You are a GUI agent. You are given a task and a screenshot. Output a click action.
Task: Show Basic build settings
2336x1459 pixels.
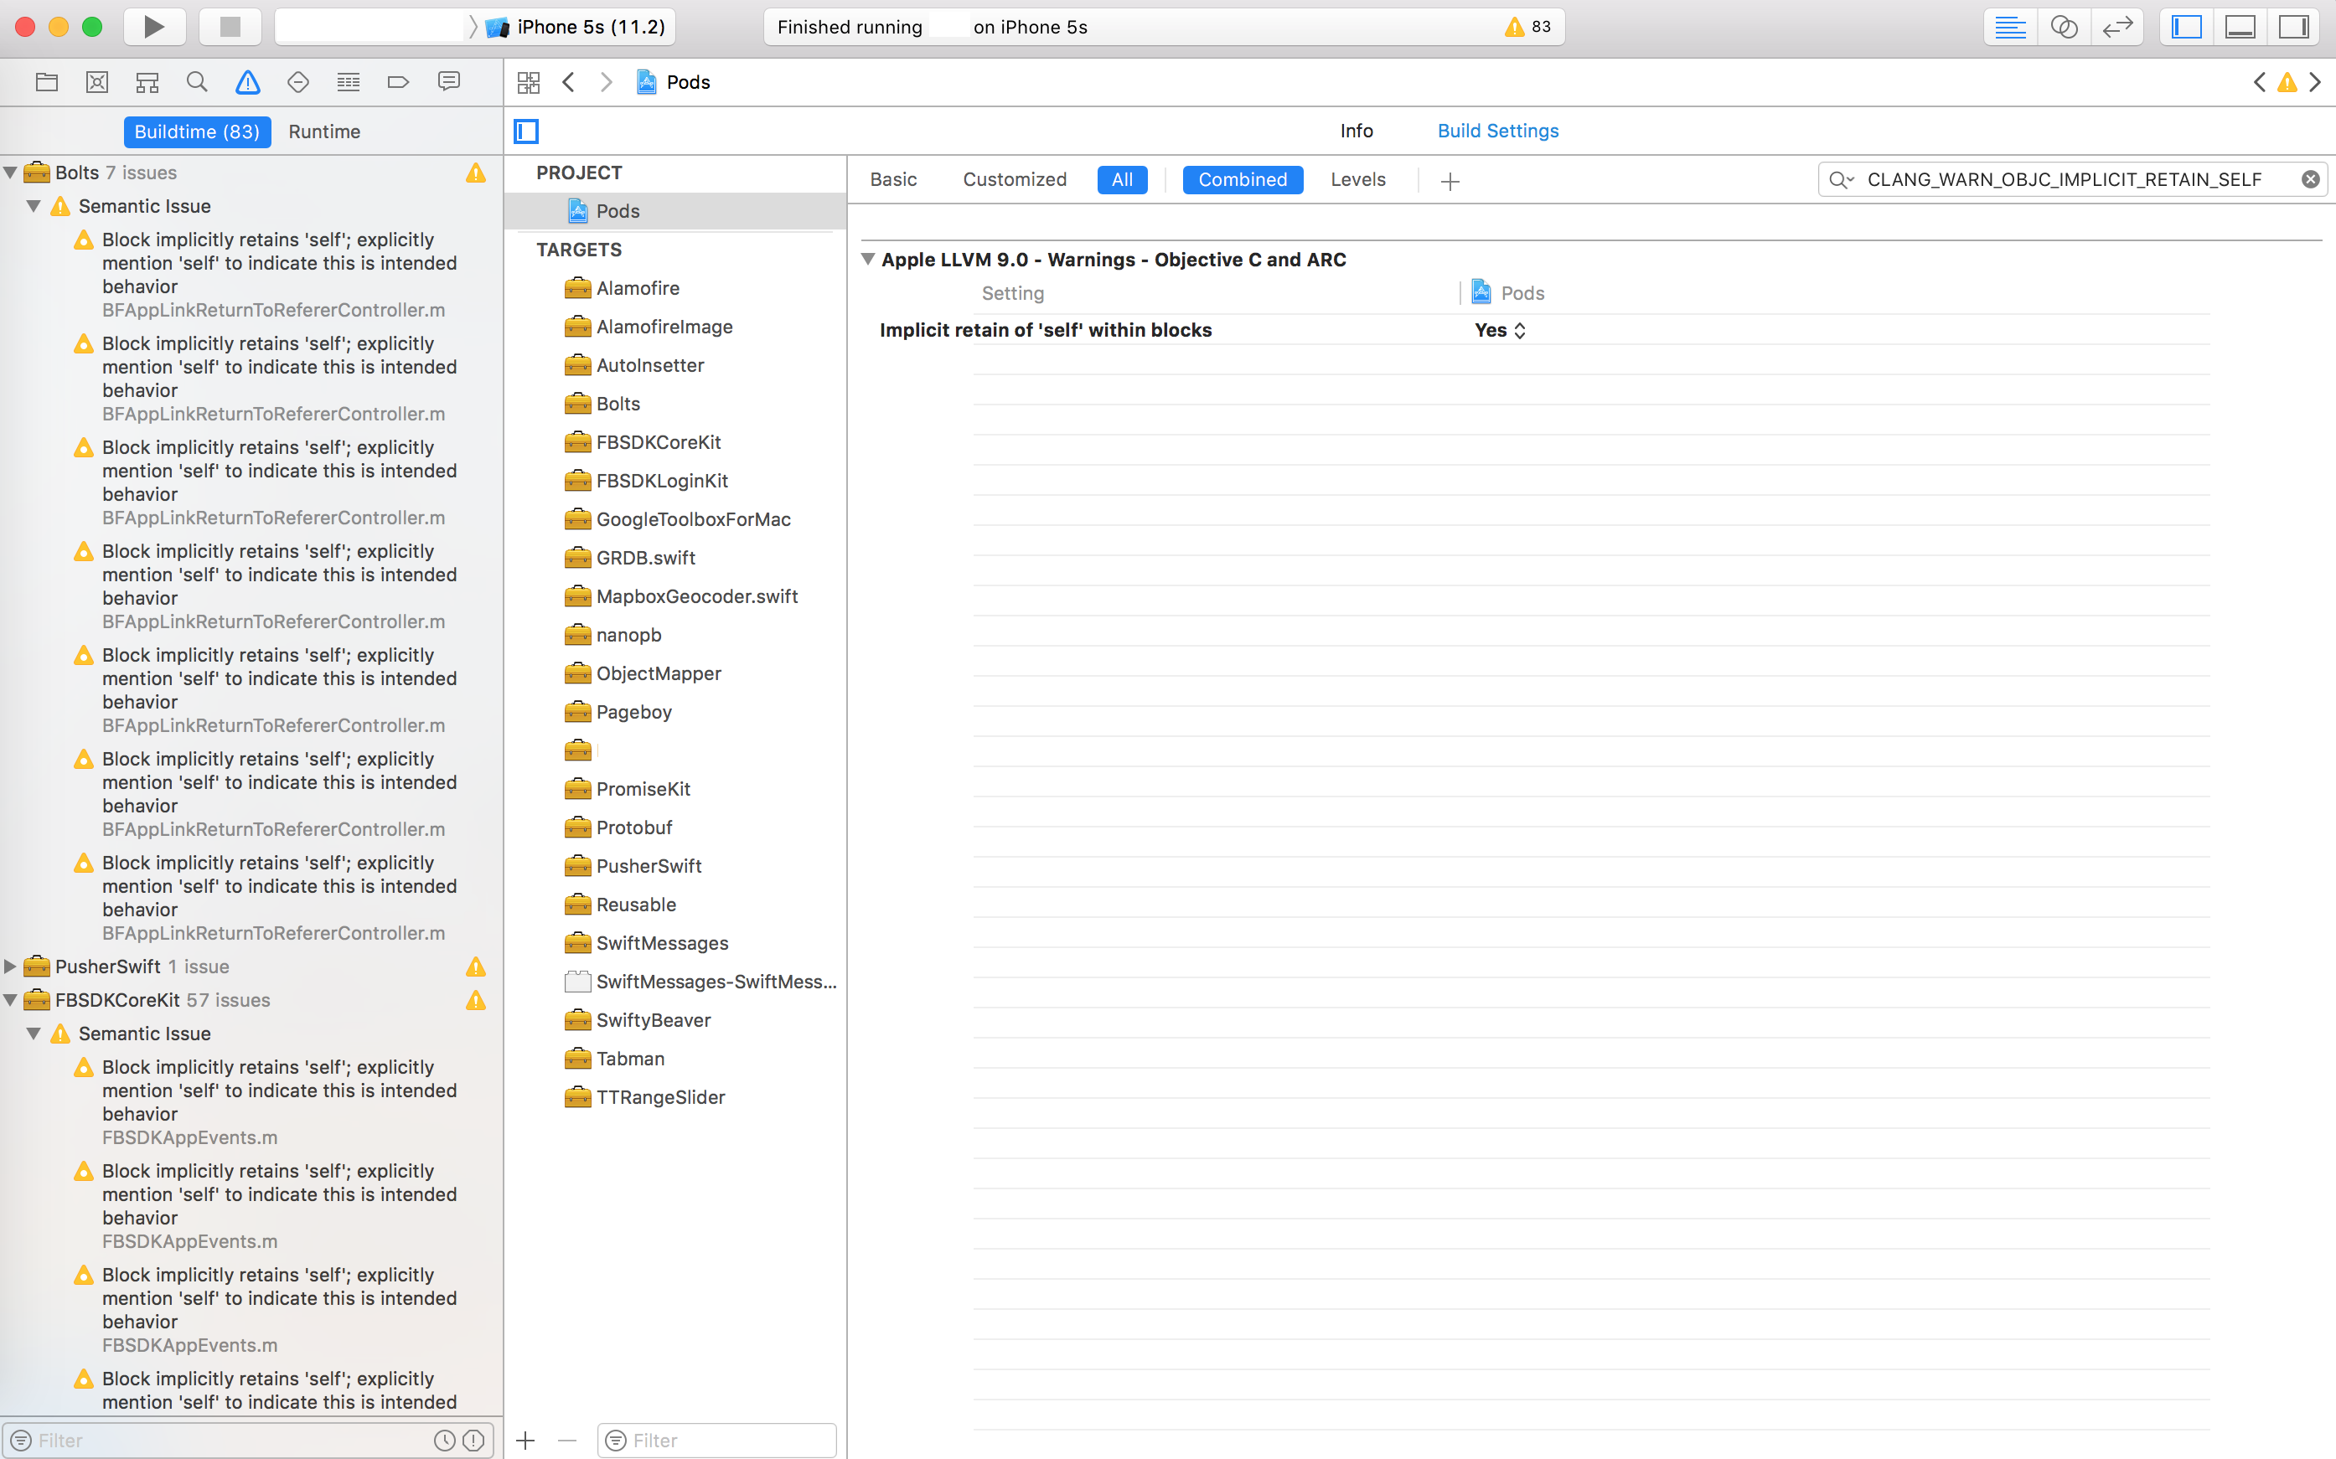(x=893, y=179)
